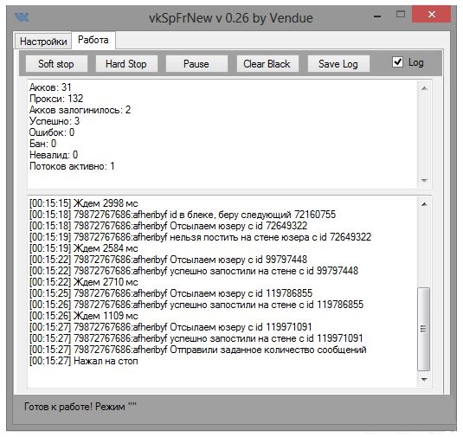The height and width of the screenshot is (437, 463).
Task: Click the VK logo icon in title bar
Action: coord(22,17)
